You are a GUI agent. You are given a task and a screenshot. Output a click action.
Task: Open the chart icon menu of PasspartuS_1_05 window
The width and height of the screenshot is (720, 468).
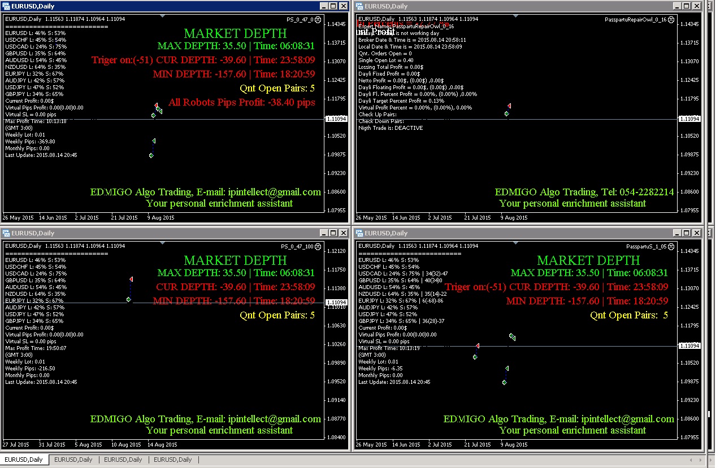pyautogui.click(x=359, y=233)
